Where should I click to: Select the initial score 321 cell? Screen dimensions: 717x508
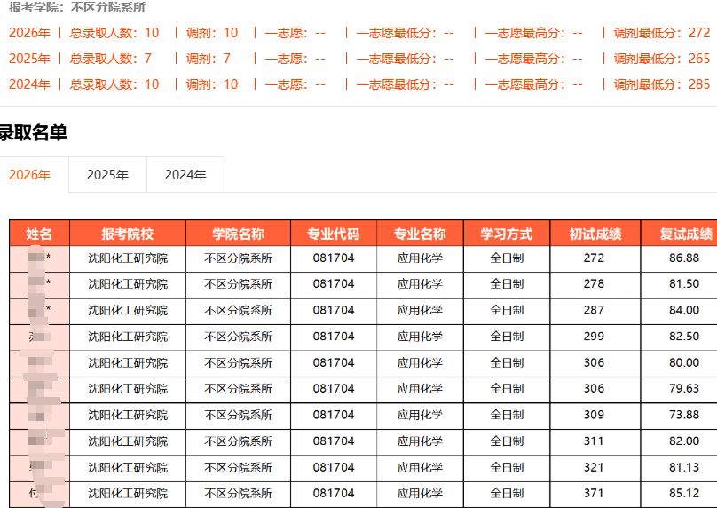[595, 467]
